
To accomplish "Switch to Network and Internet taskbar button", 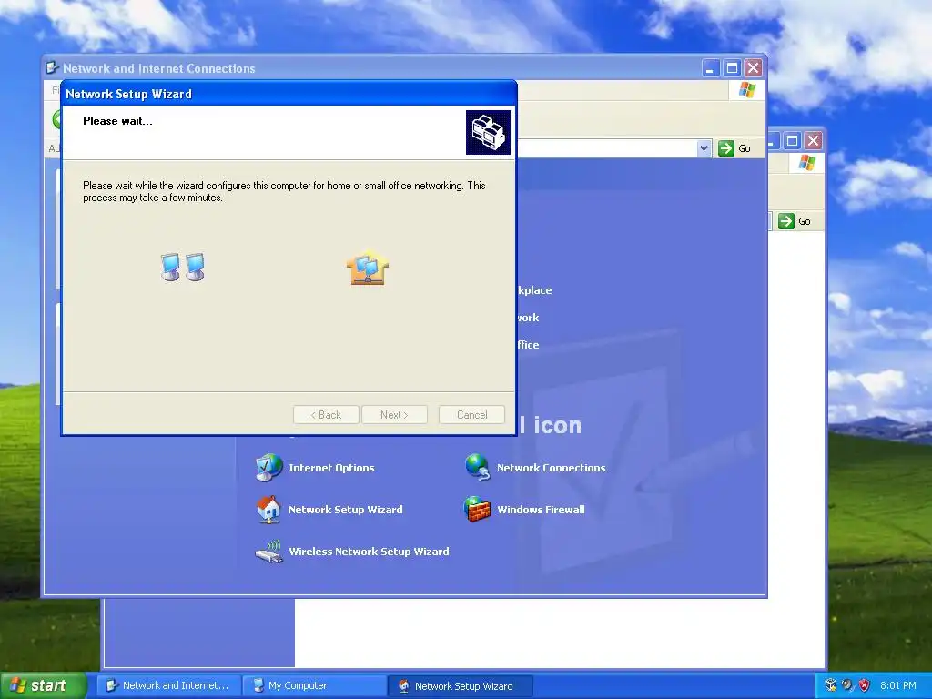I will (x=169, y=685).
